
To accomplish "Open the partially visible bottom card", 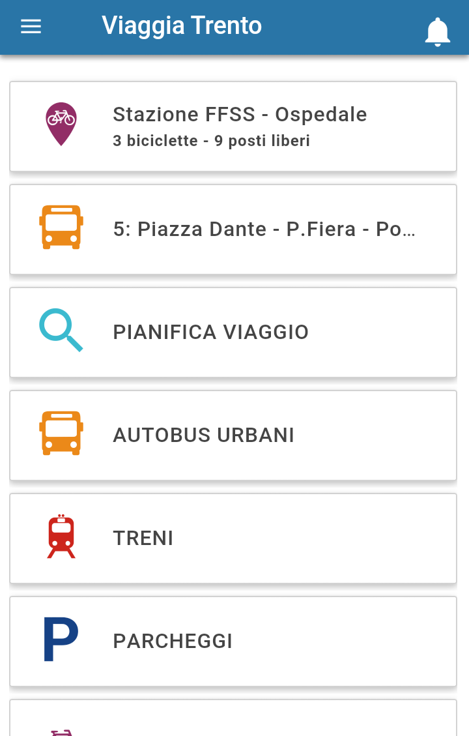I will coord(233,718).
